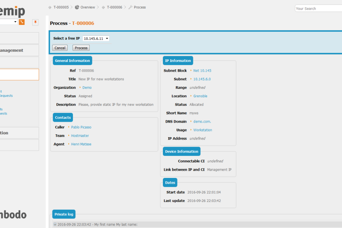Open T-000006 breadcrumb link

pyautogui.click(x=114, y=7)
